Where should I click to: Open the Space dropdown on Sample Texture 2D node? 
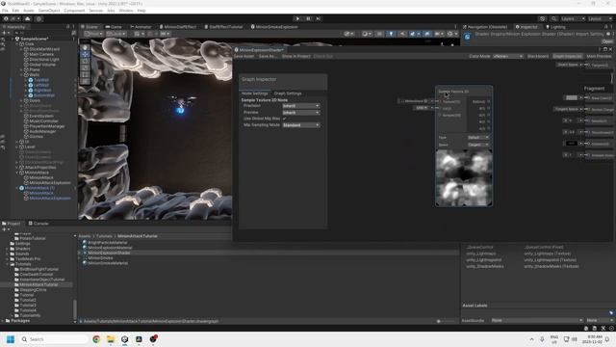[478, 145]
